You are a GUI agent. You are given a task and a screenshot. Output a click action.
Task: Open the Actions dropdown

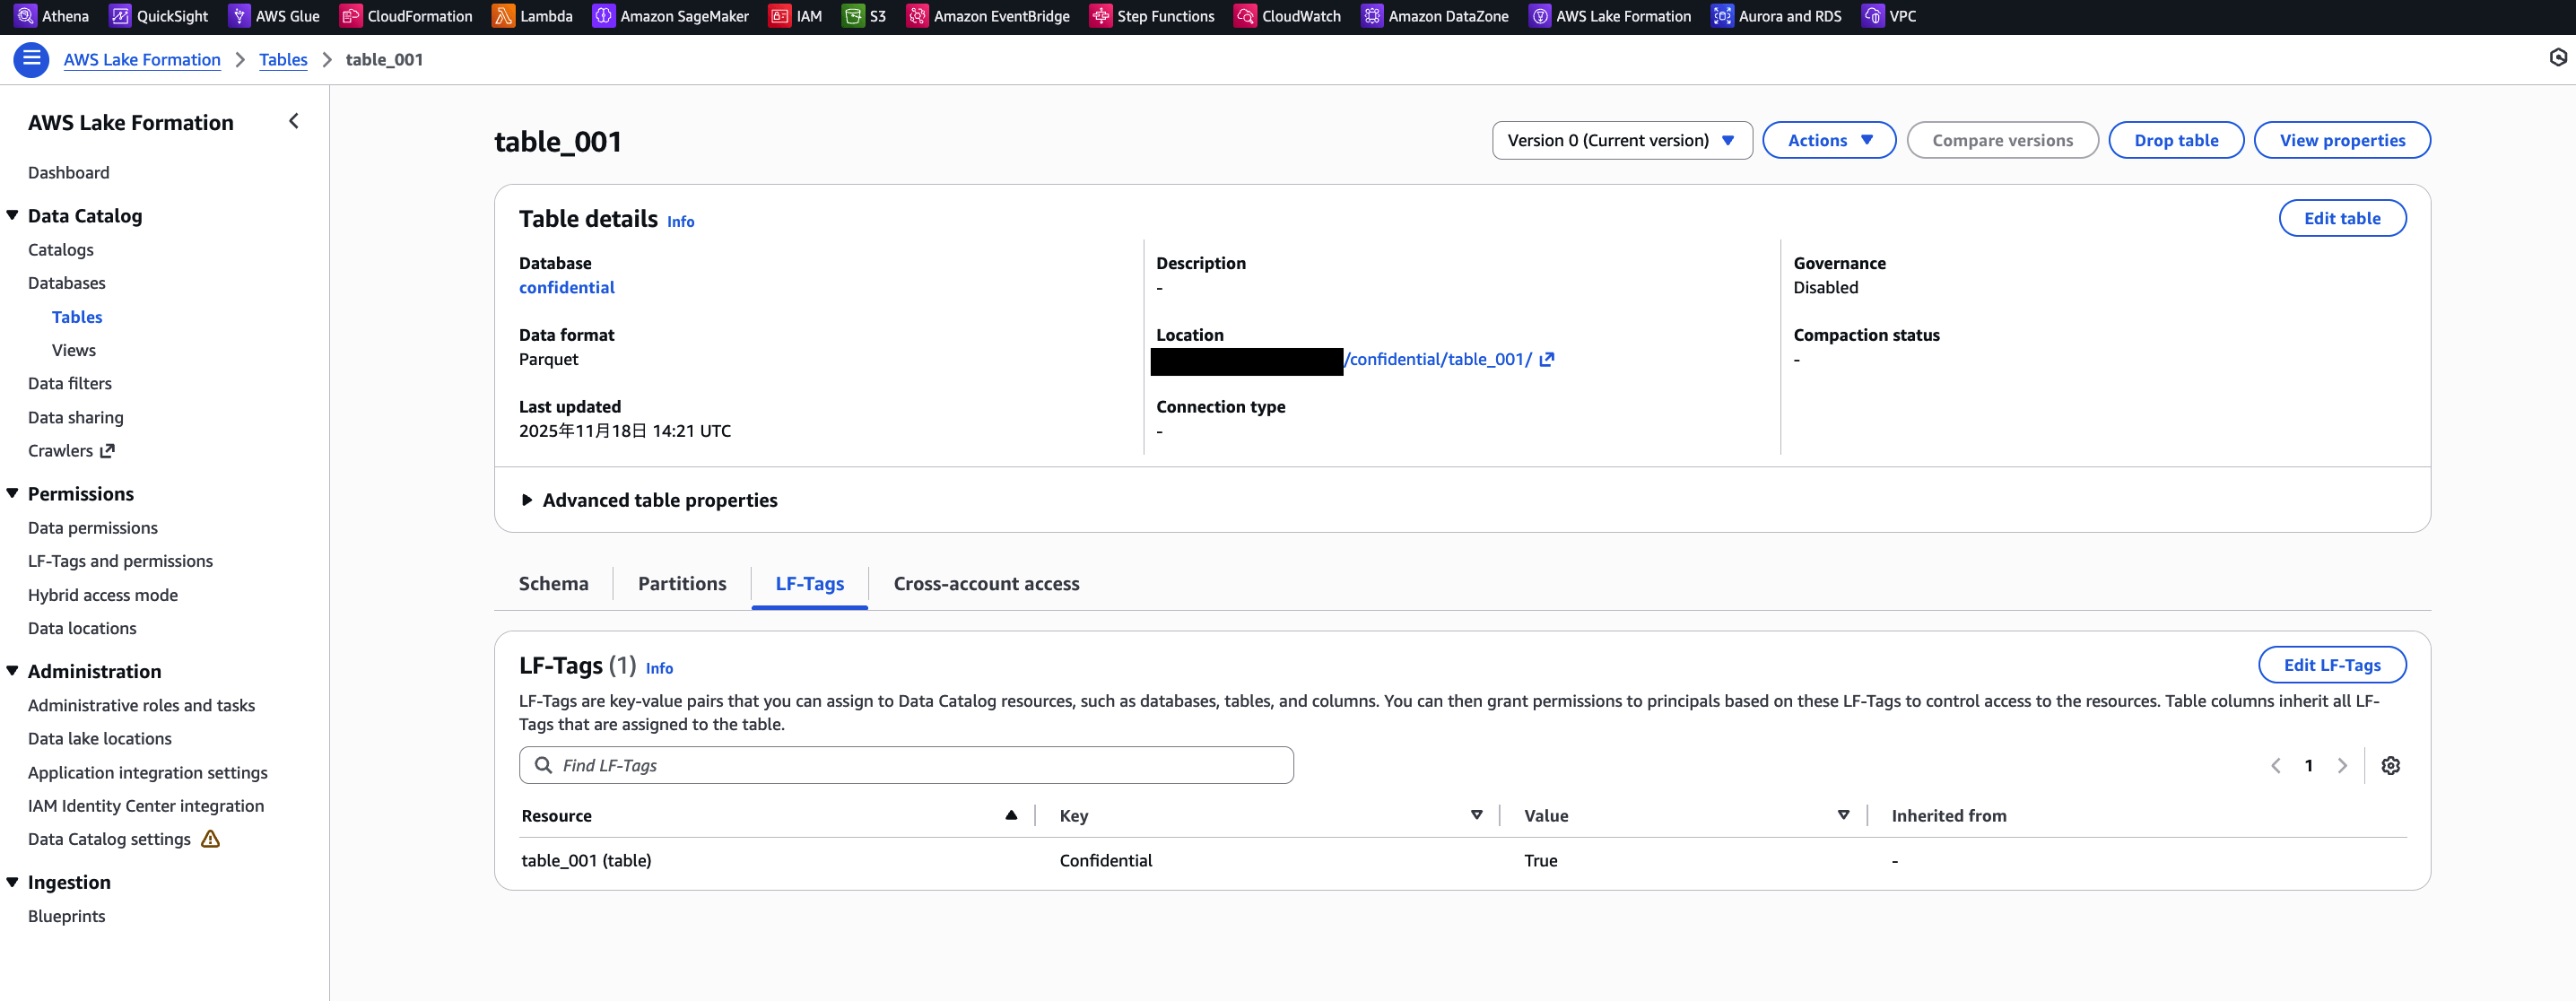point(1828,140)
